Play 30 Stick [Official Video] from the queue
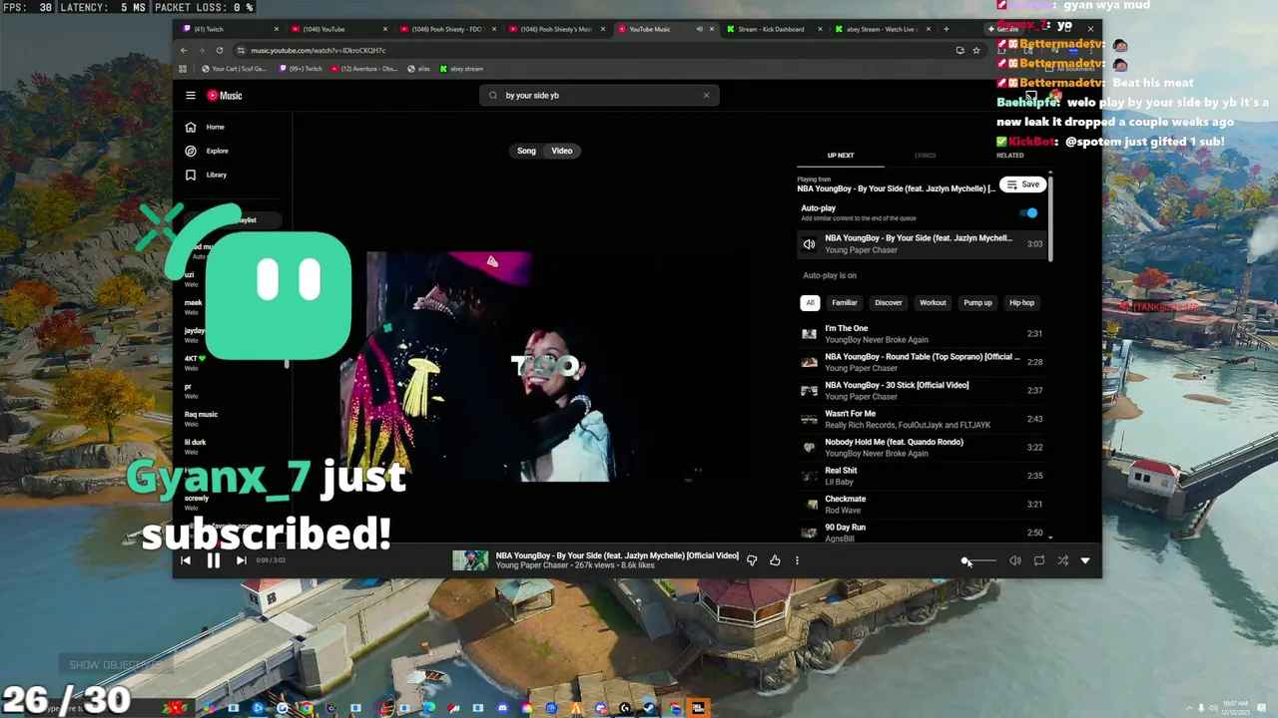The image size is (1278, 718). 923,391
